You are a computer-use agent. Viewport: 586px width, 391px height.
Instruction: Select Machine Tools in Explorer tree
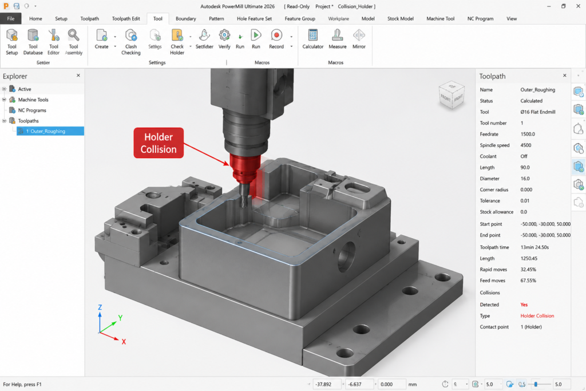pos(33,100)
